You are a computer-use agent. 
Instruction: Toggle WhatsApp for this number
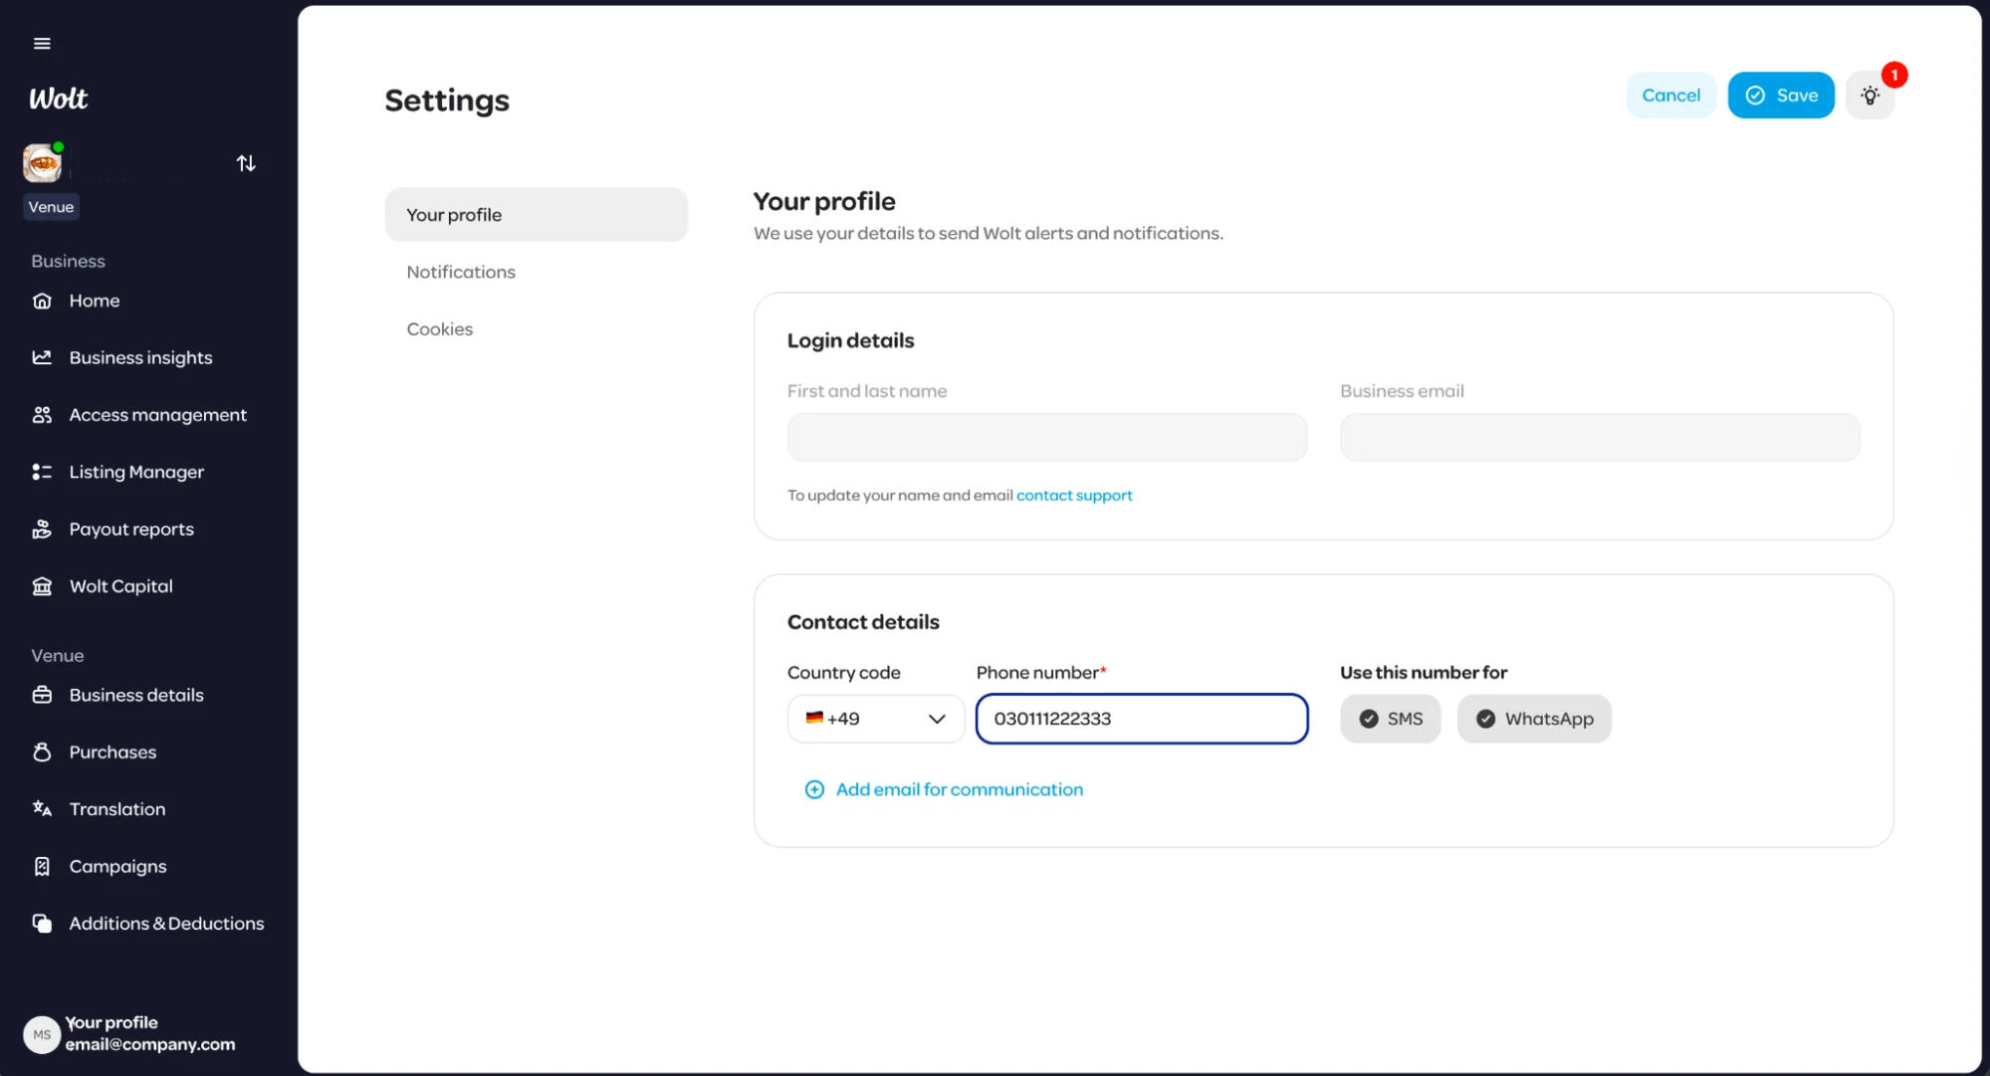[x=1534, y=719]
